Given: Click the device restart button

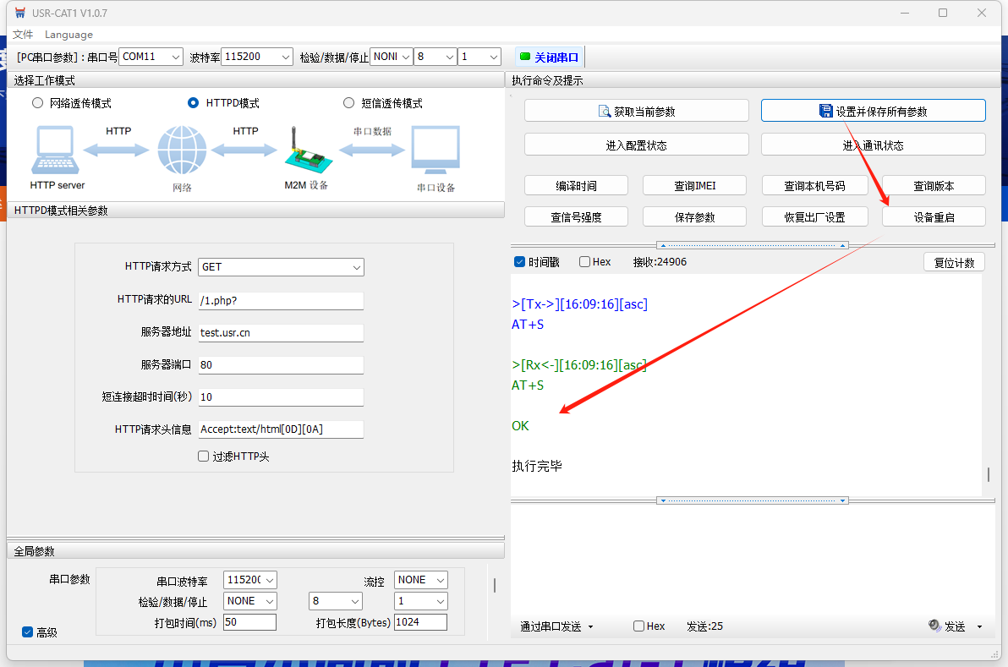Looking at the screenshot, I should 934,217.
